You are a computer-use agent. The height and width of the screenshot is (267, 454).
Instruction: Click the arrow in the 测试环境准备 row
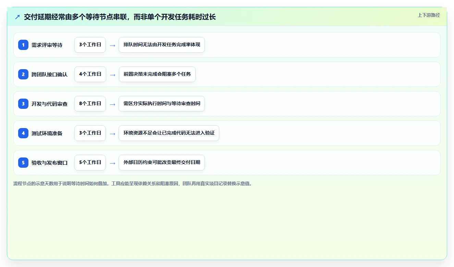click(x=112, y=133)
